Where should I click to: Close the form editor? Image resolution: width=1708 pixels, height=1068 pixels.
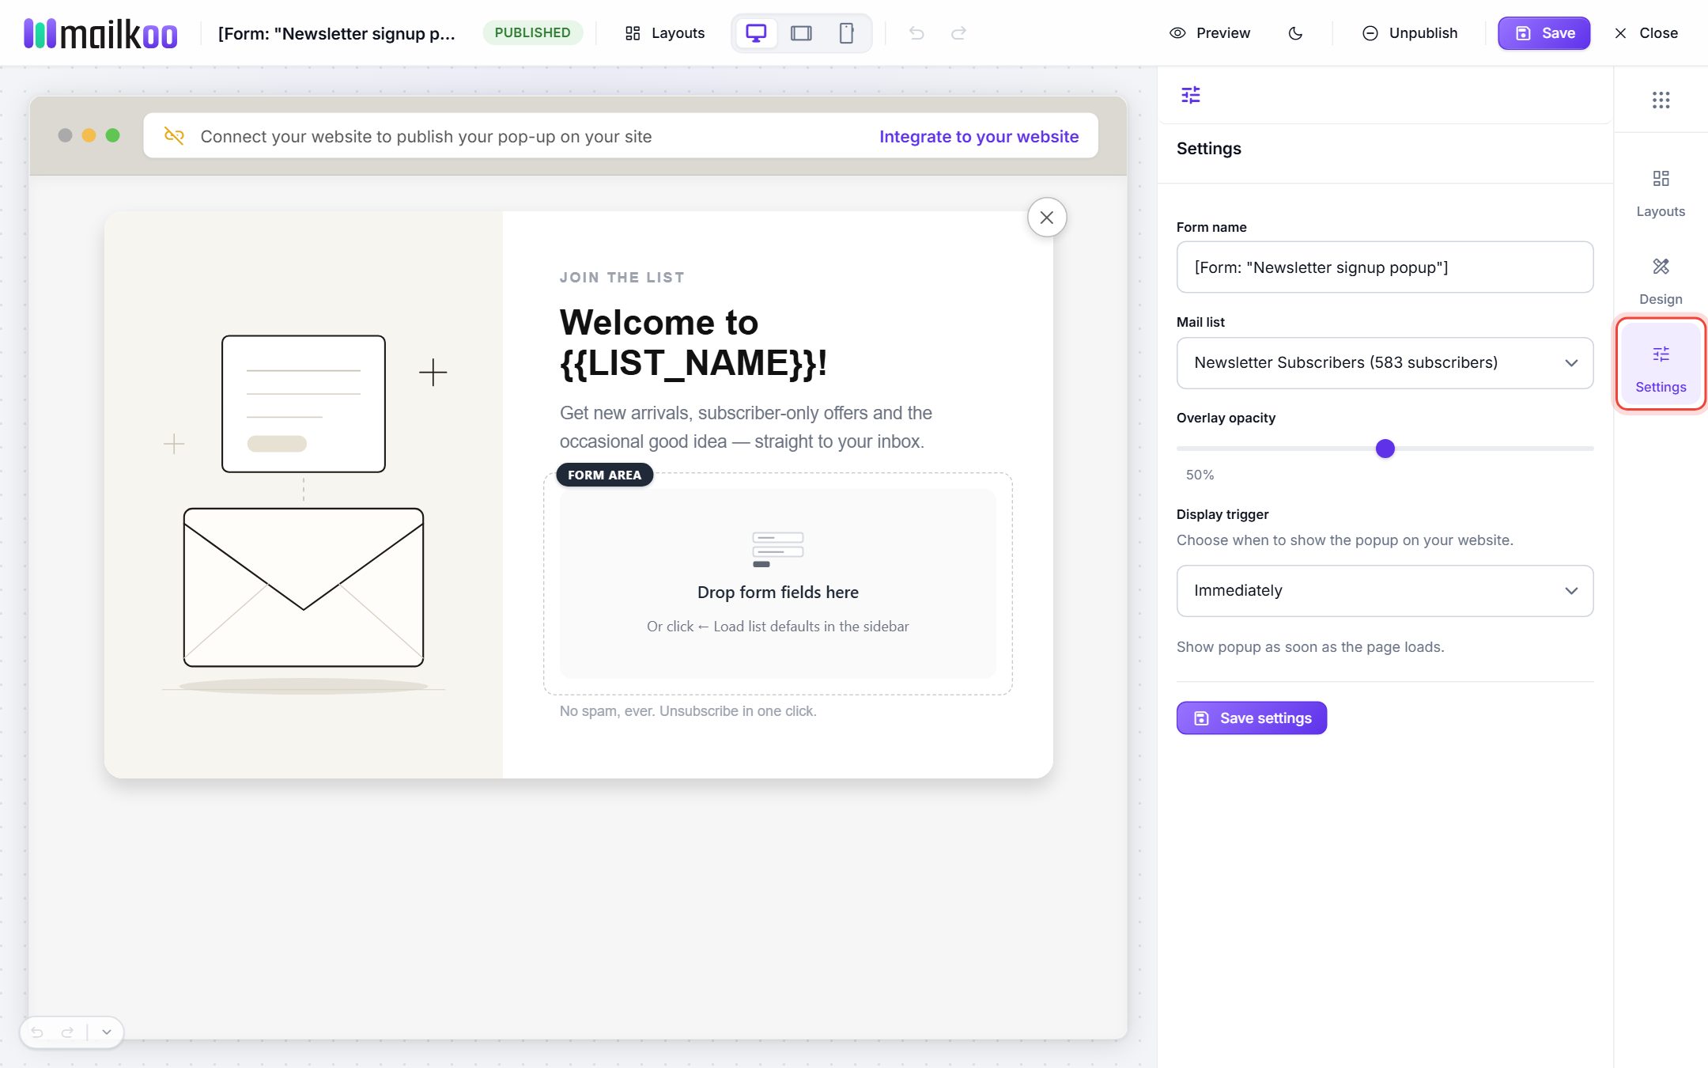pyautogui.click(x=1646, y=33)
